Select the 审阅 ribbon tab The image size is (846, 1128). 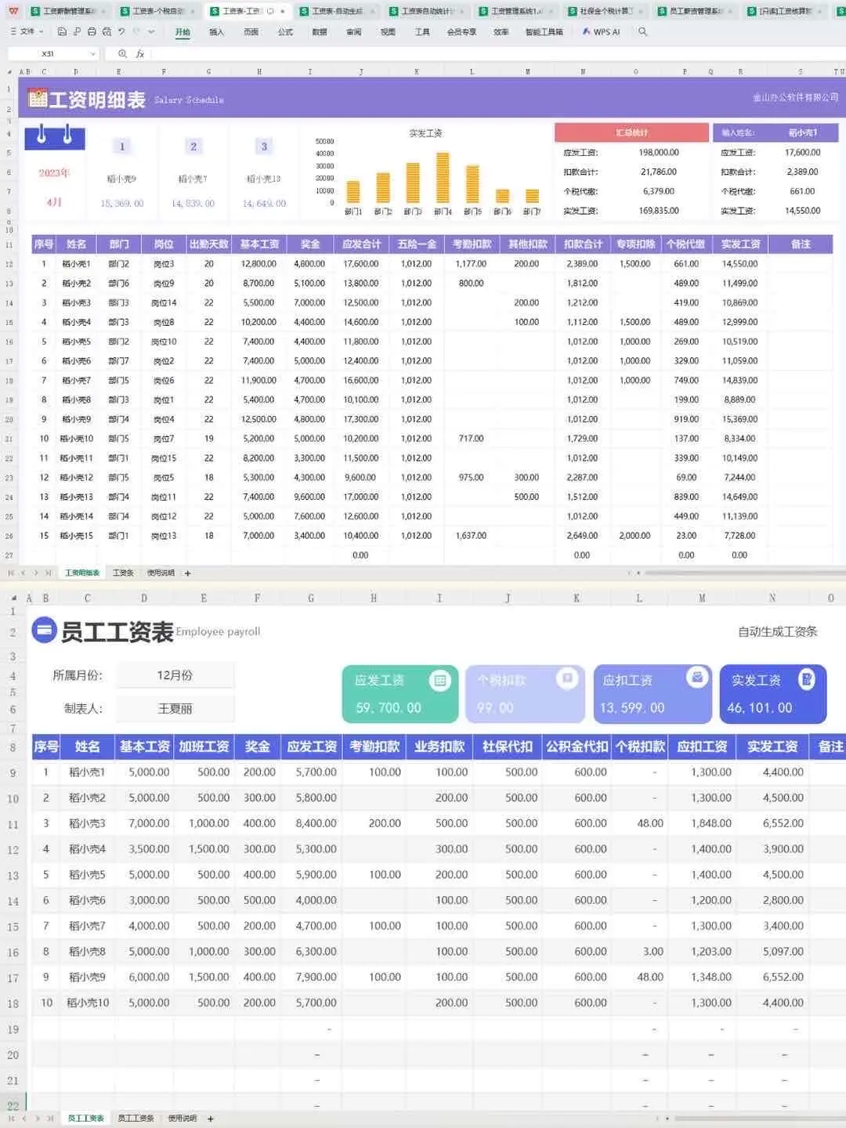pyautogui.click(x=354, y=32)
